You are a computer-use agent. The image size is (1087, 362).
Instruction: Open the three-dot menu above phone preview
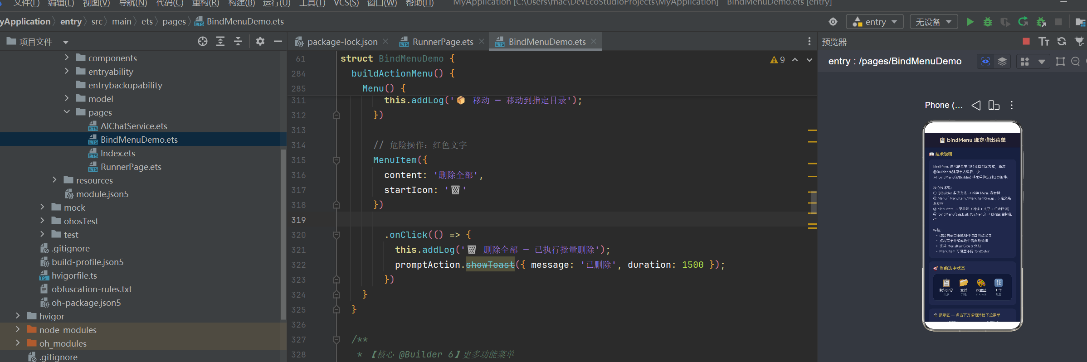coord(1012,105)
